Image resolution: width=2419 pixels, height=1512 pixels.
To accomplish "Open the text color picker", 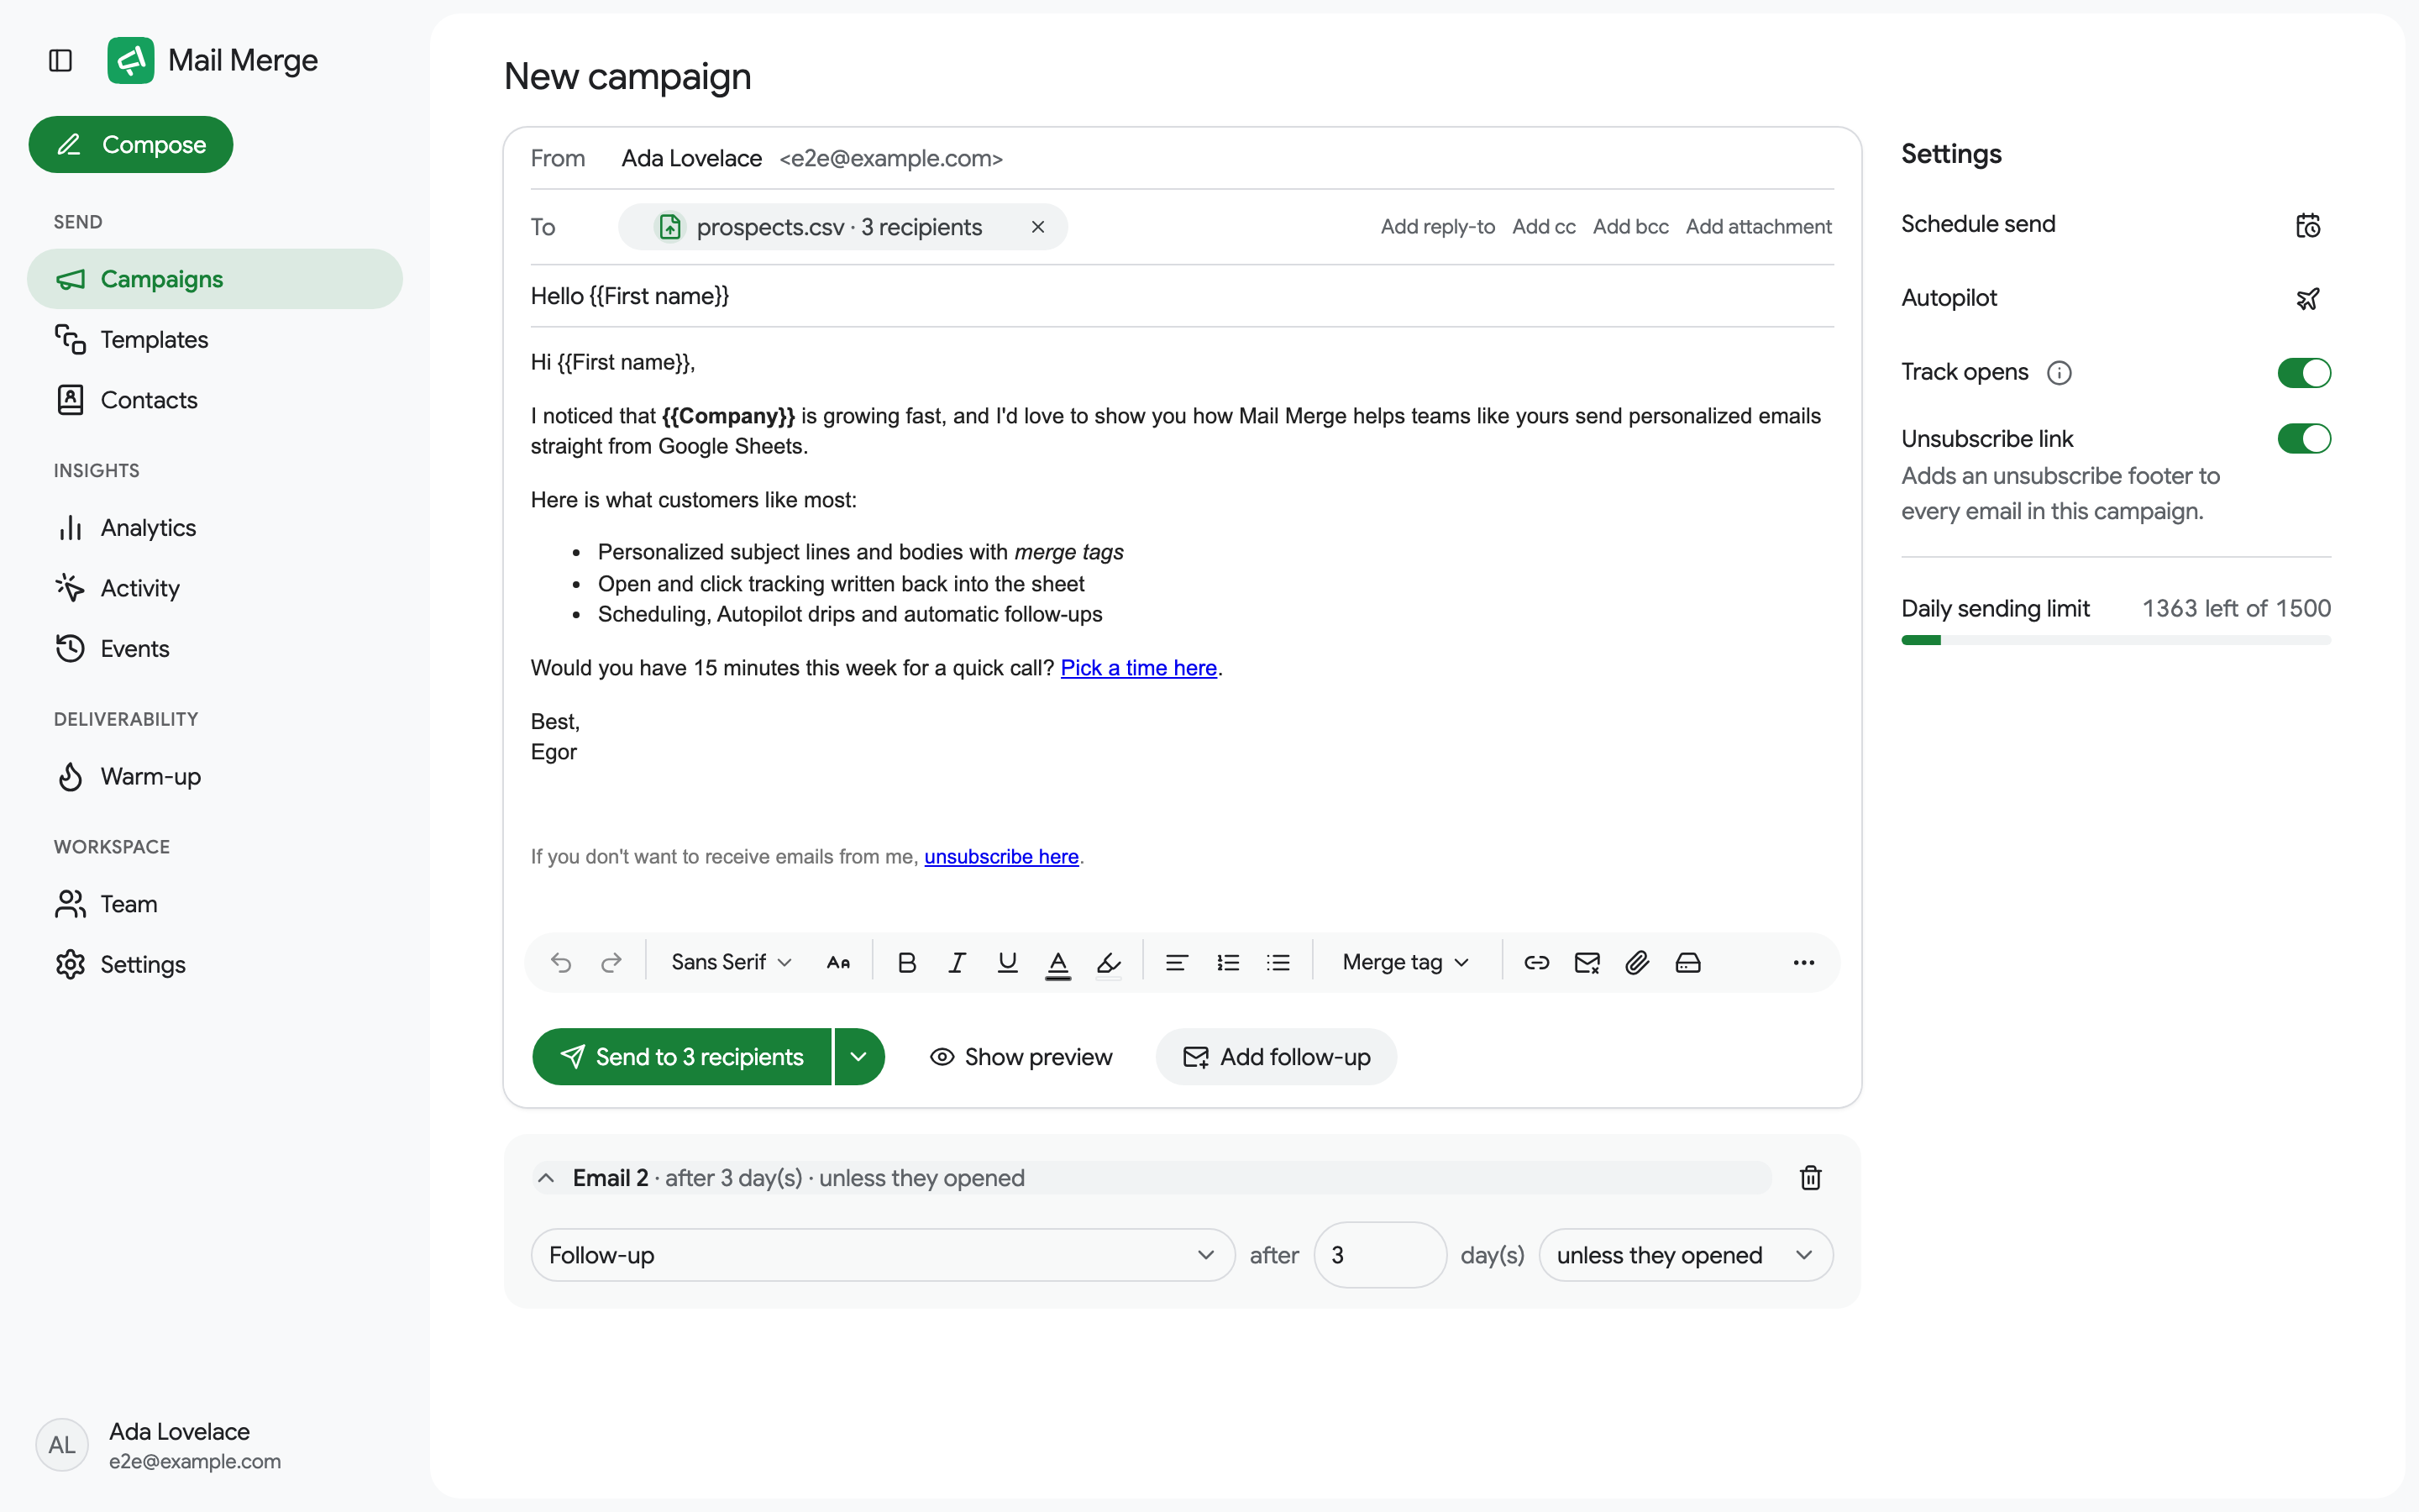I will click(1057, 963).
